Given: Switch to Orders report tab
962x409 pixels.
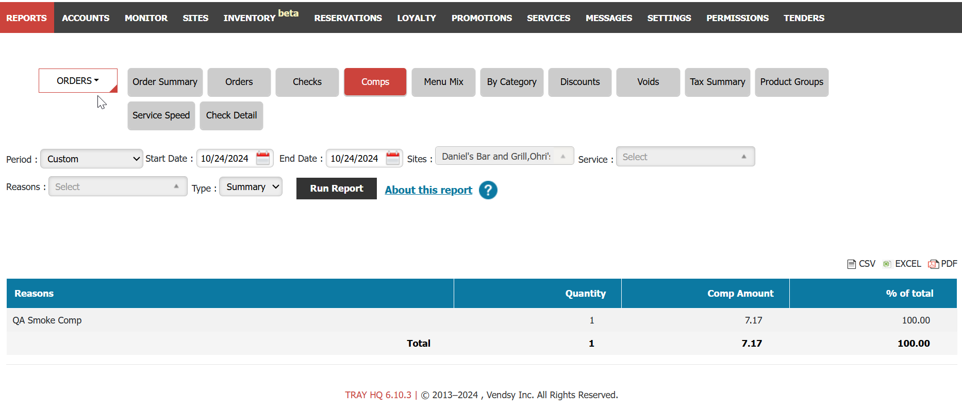Looking at the screenshot, I should [x=239, y=82].
